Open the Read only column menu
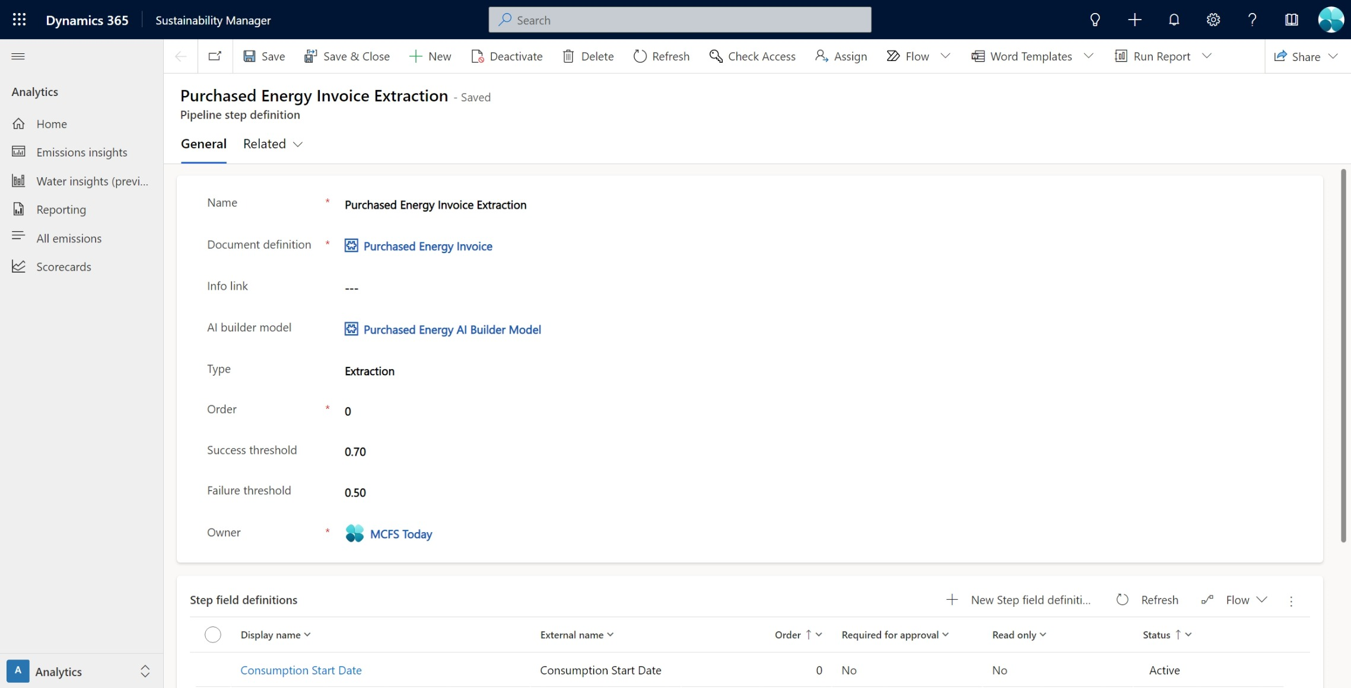 1019,635
